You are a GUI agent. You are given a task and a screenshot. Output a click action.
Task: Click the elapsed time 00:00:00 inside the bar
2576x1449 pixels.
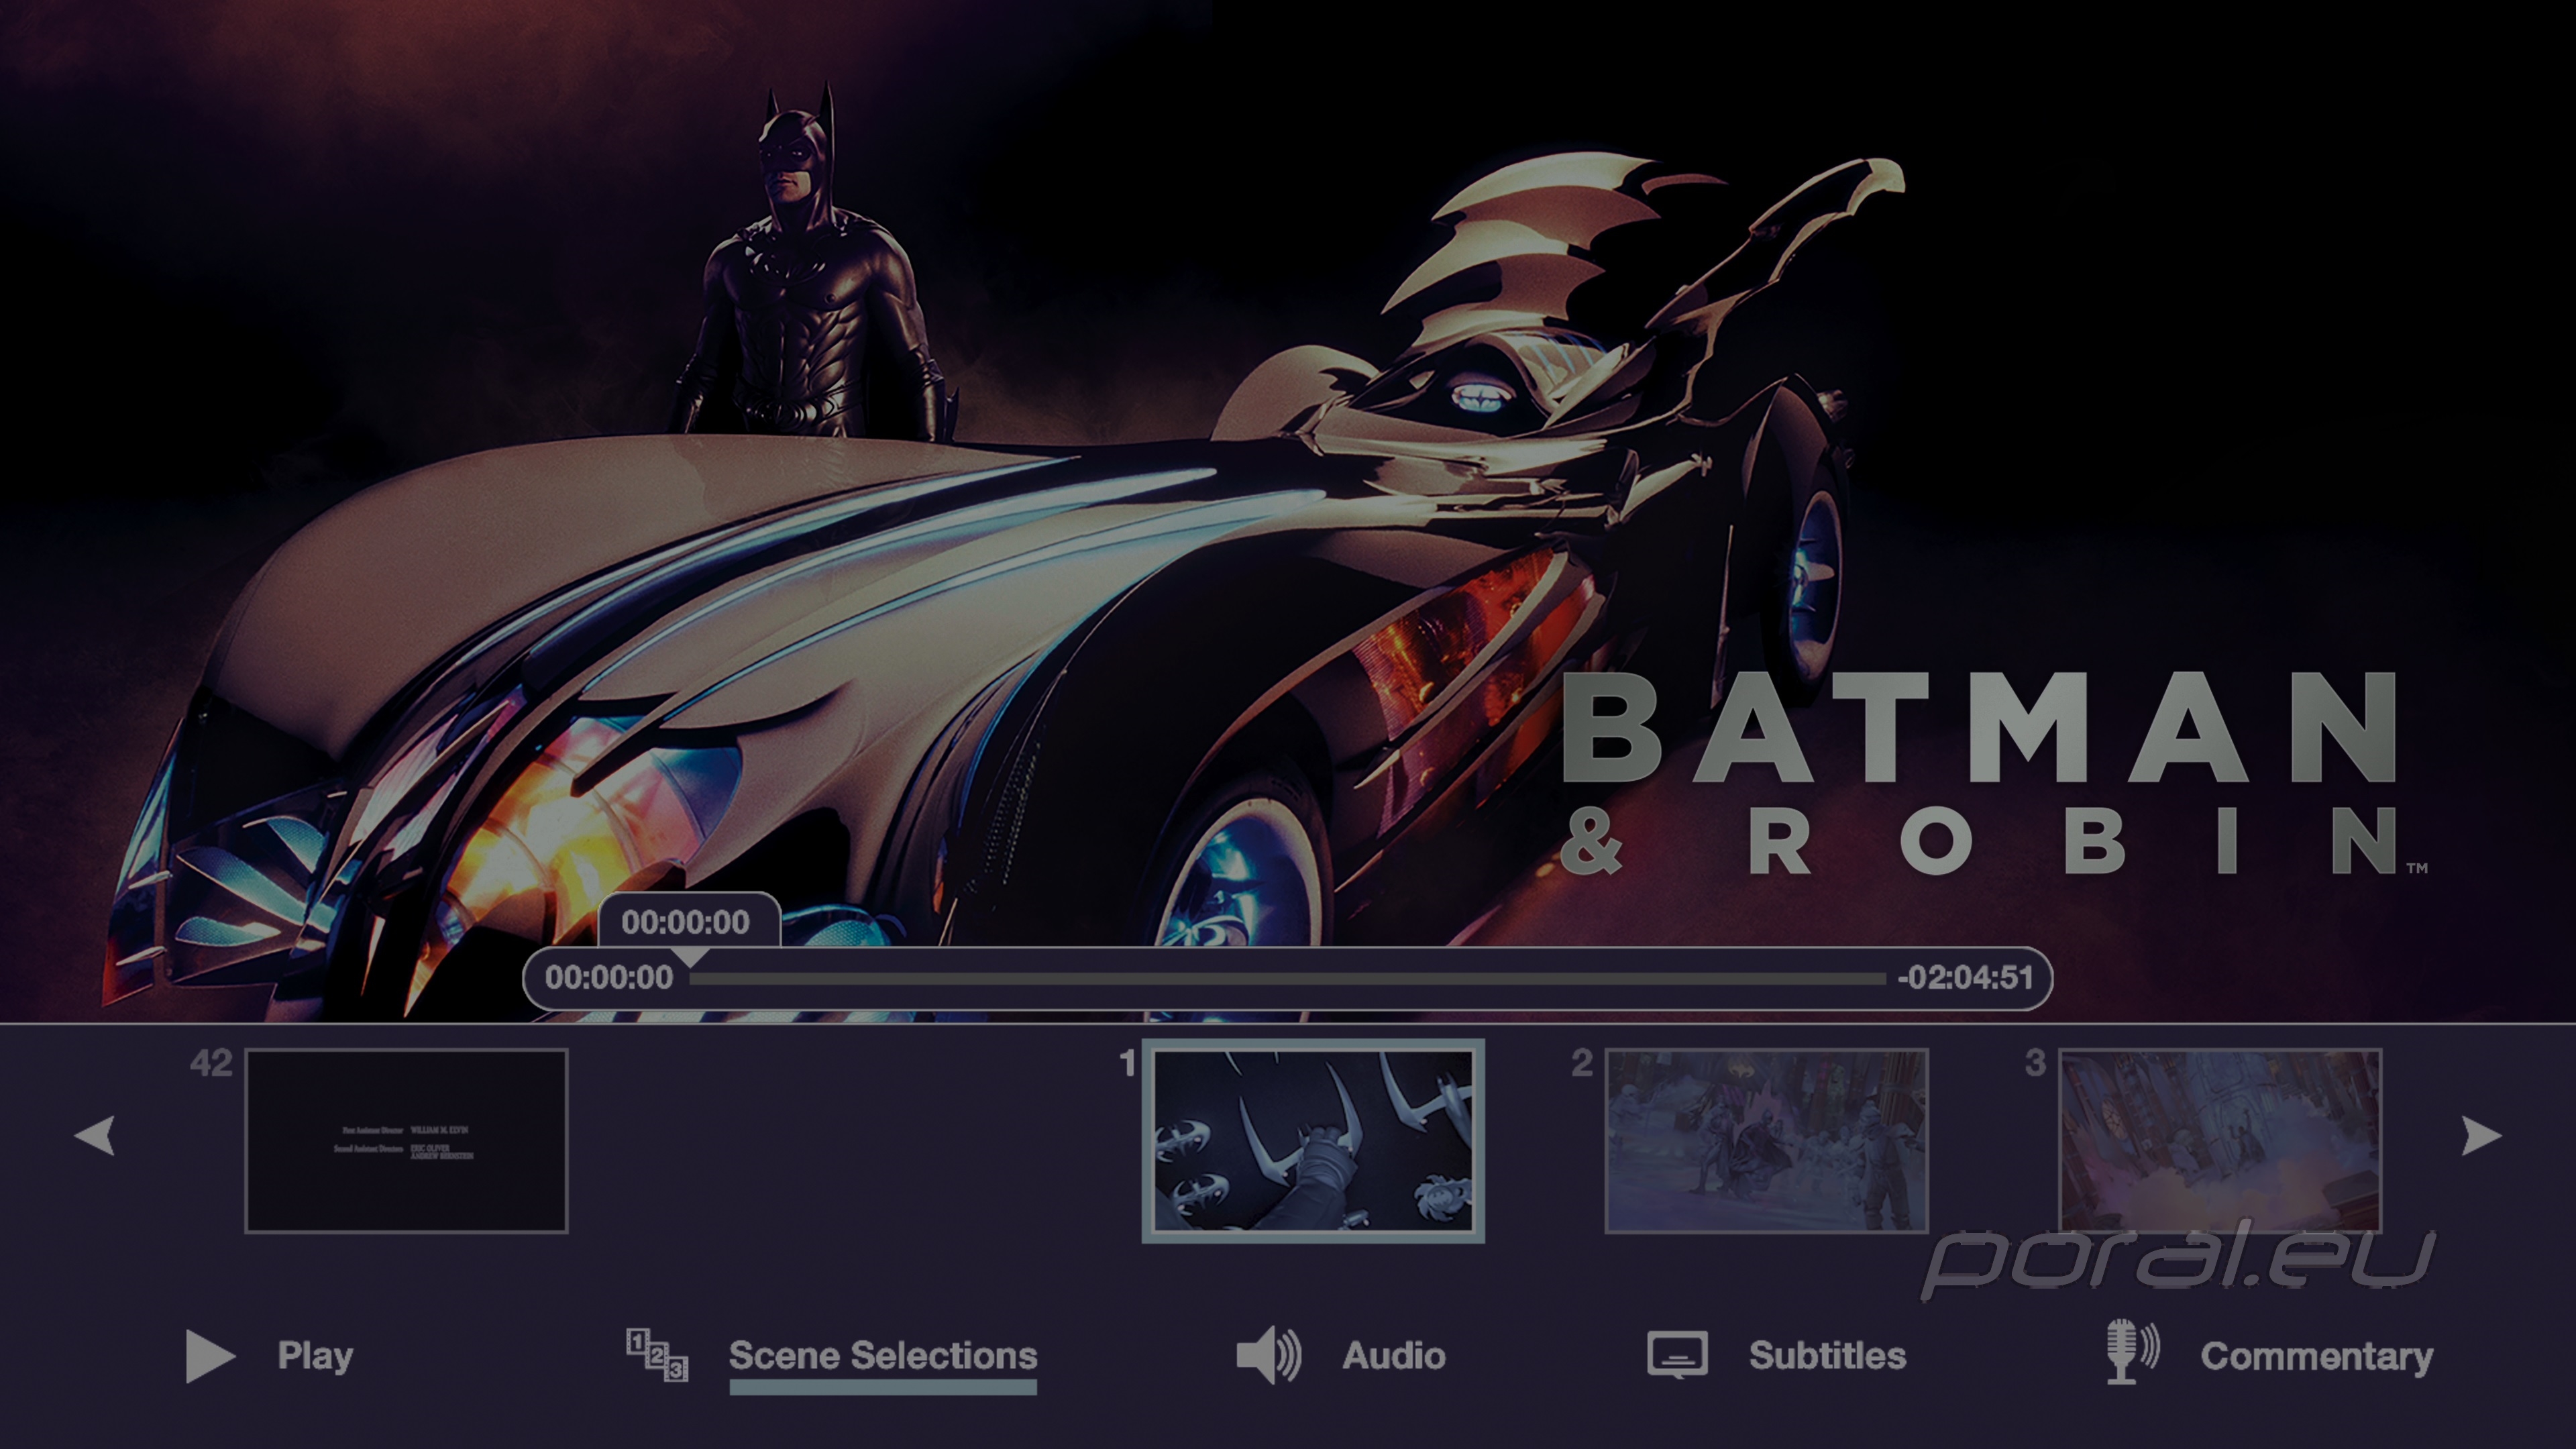[x=609, y=977]
